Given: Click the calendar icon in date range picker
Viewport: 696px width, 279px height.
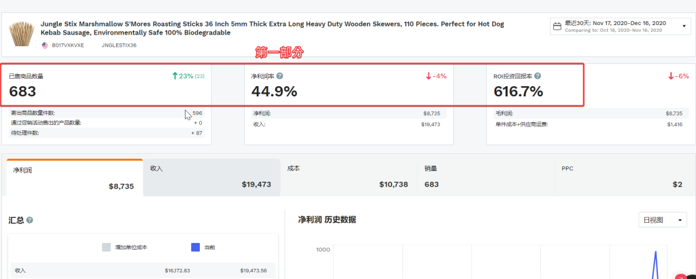Looking at the screenshot, I should (557, 26).
